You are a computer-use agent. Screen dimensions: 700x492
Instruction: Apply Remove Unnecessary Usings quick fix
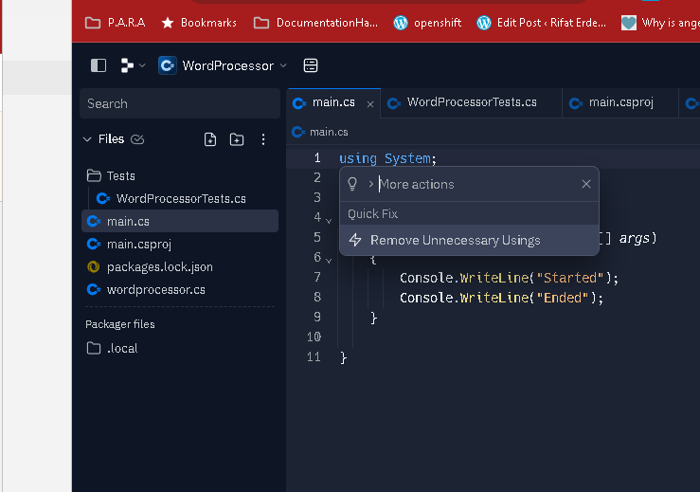tap(469, 240)
